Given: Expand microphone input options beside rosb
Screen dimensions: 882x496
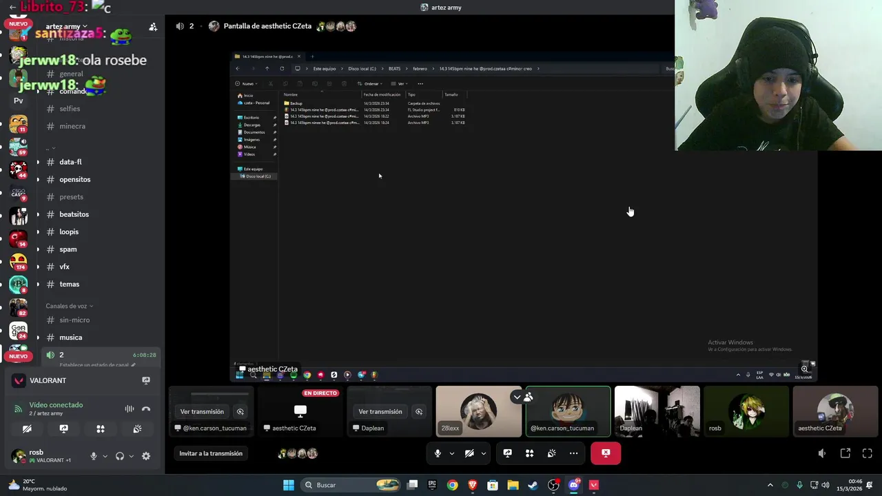Looking at the screenshot, I should [x=105, y=456].
